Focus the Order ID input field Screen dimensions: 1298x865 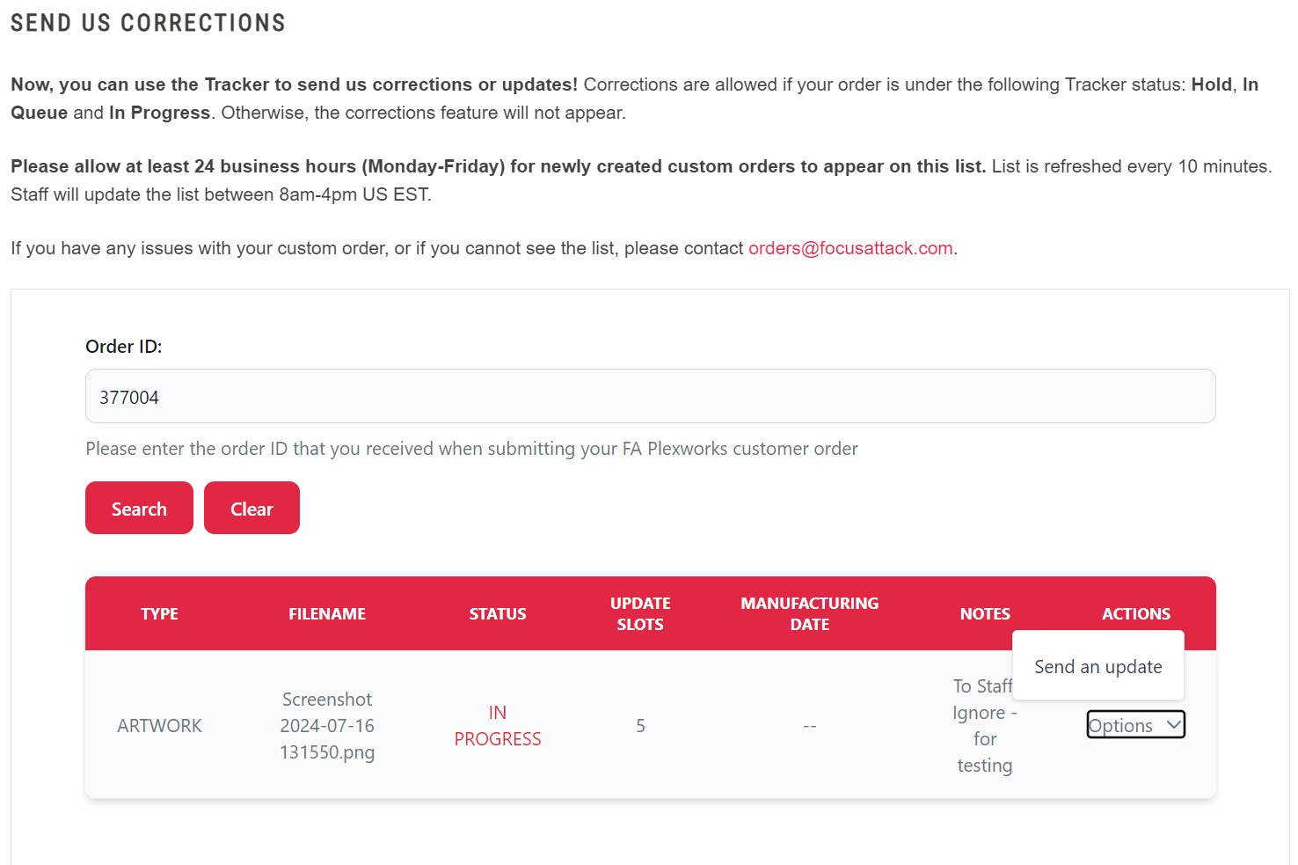click(650, 396)
